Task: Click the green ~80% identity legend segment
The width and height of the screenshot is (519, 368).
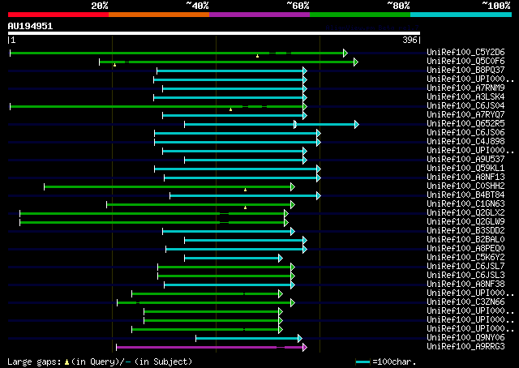Action: pos(360,15)
